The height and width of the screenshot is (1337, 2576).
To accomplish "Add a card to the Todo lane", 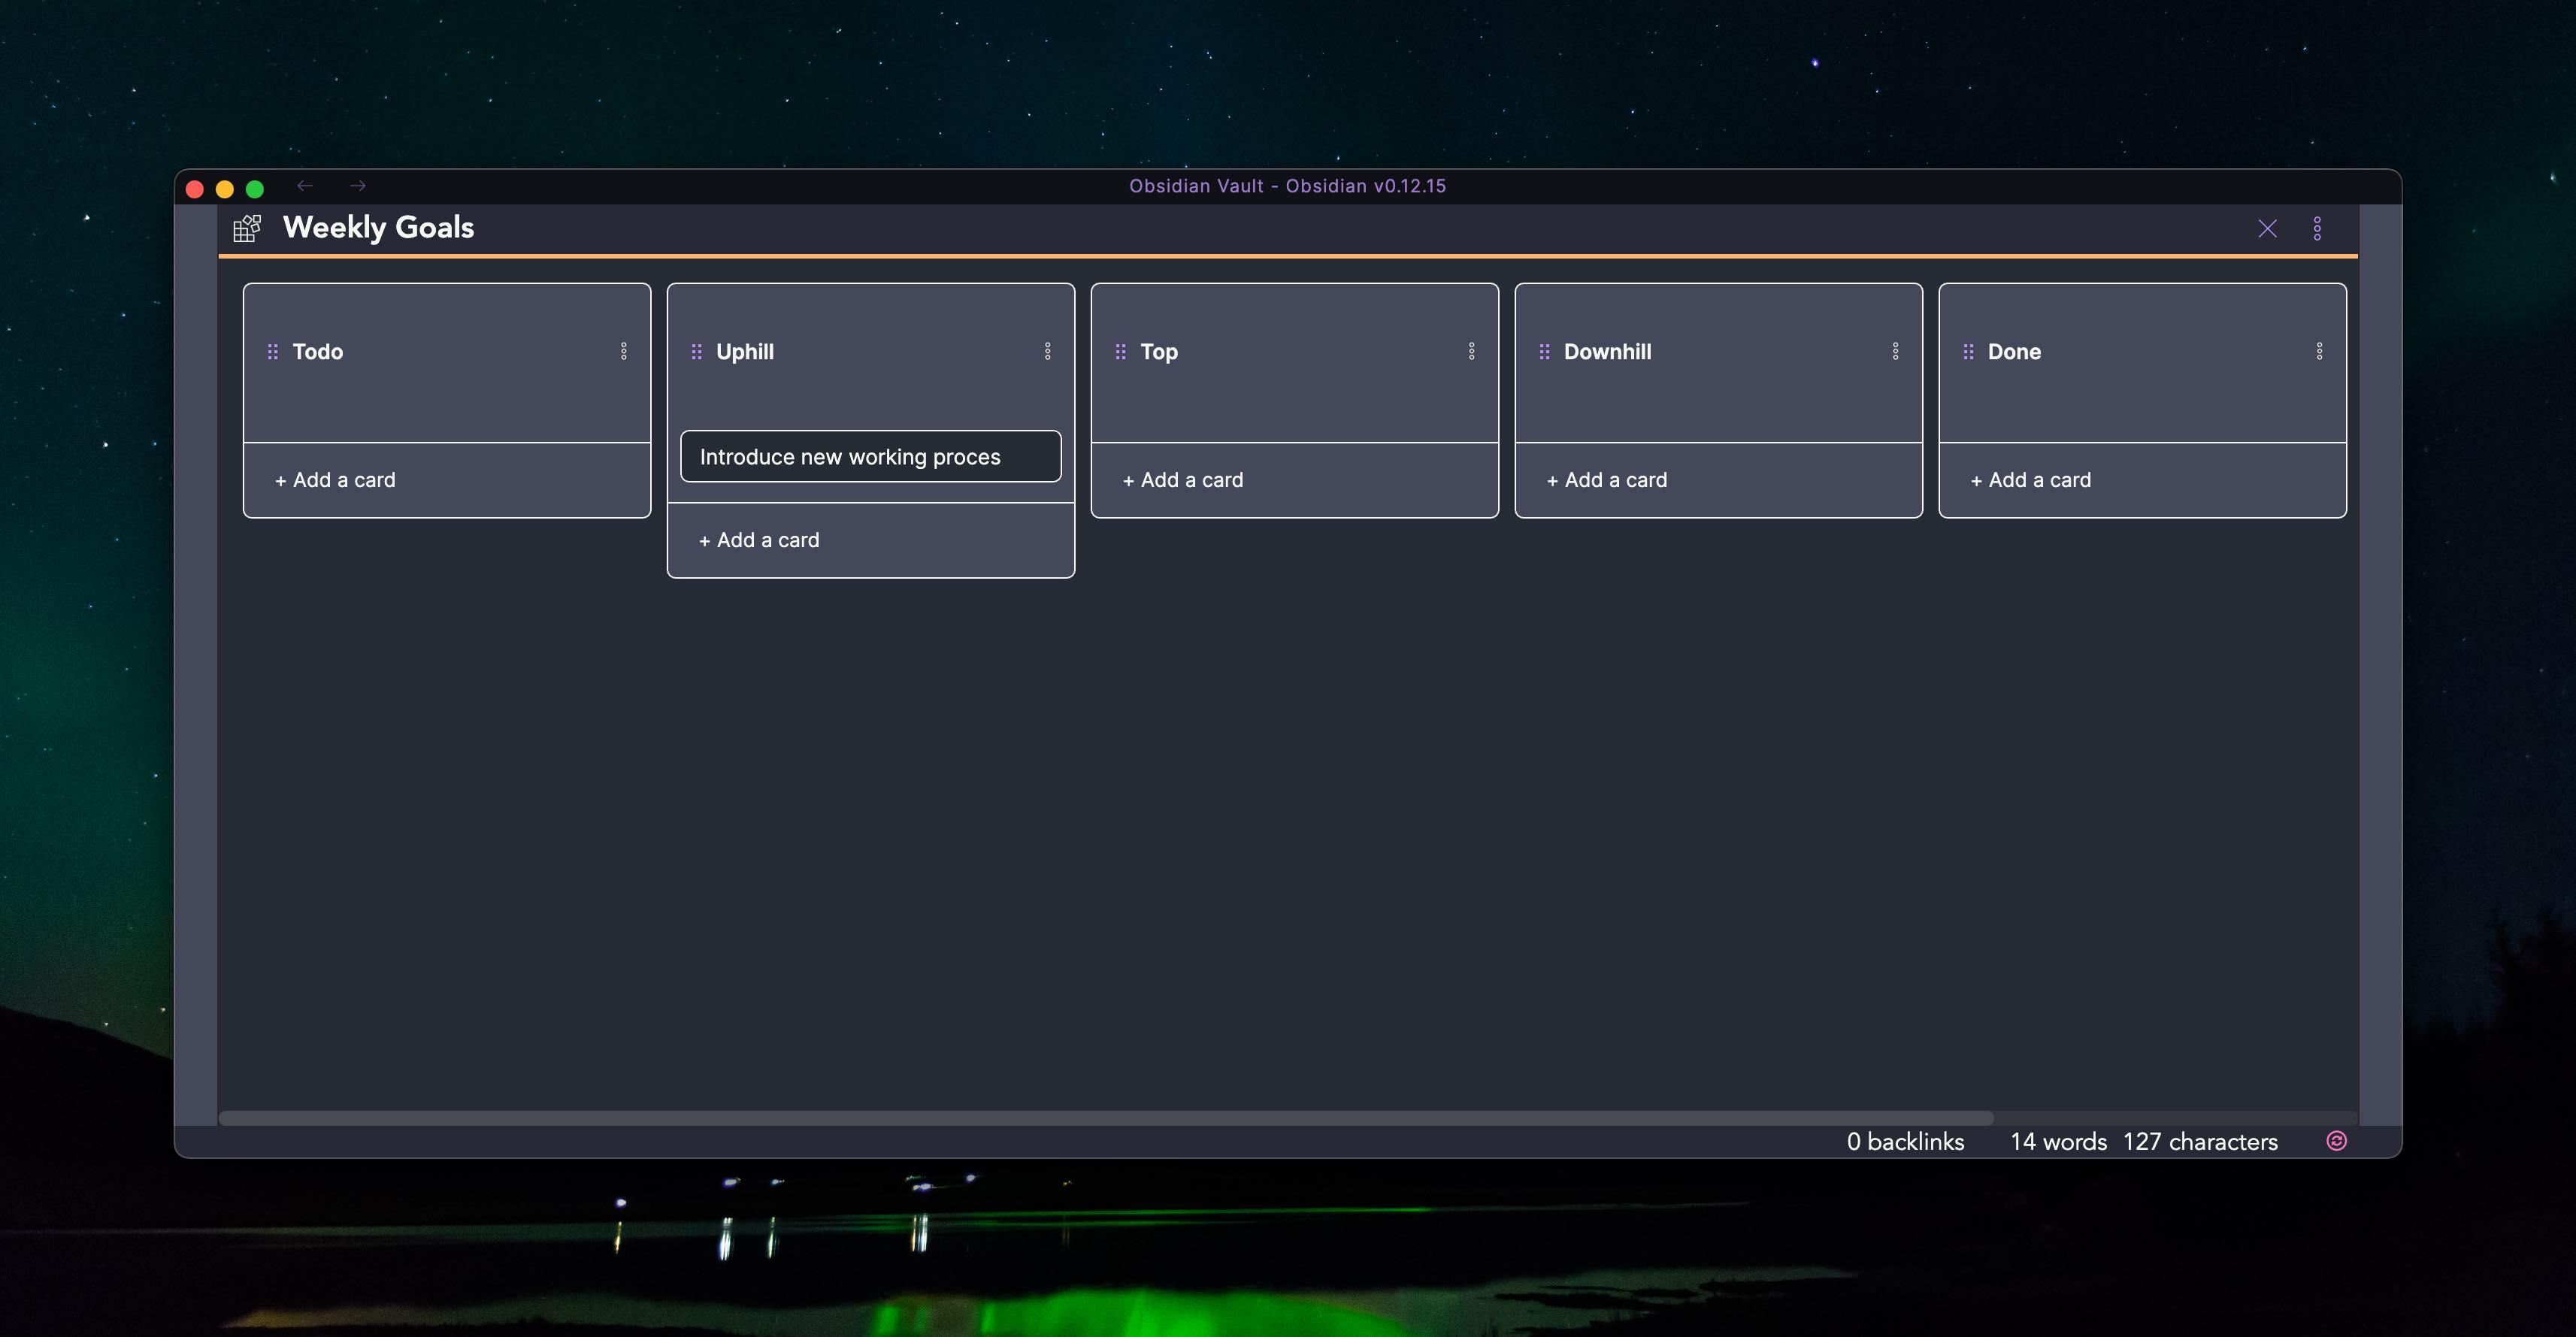I will [x=335, y=480].
